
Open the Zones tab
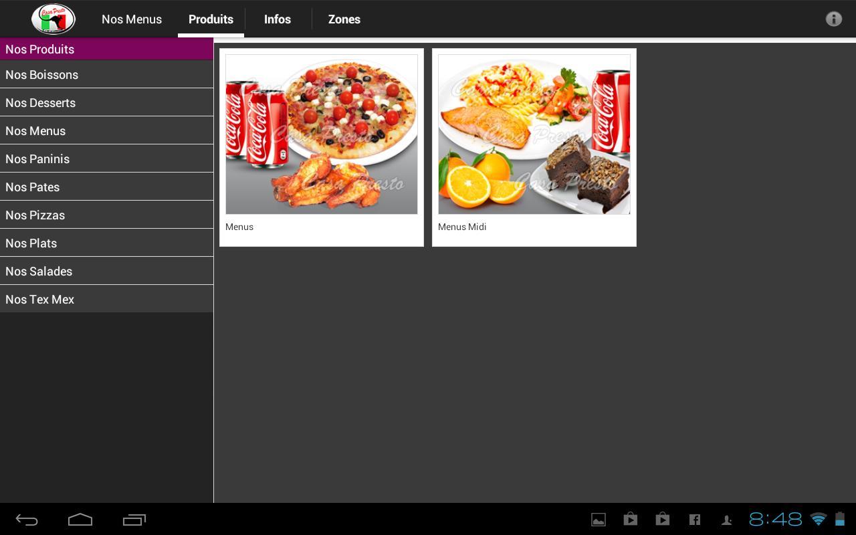(x=344, y=19)
